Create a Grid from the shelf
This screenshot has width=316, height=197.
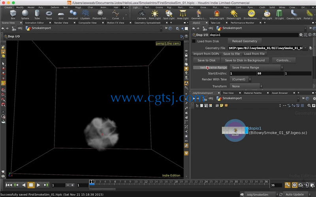(61, 15)
